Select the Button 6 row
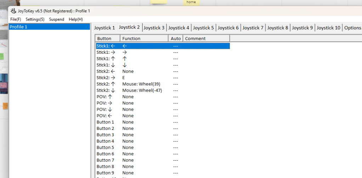The height and width of the screenshot is (178, 362). pos(163,154)
